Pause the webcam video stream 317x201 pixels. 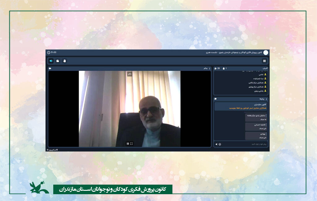click(x=128, y=143)
